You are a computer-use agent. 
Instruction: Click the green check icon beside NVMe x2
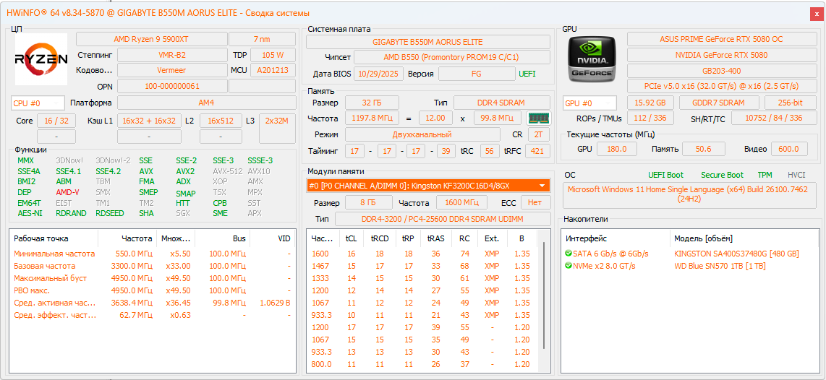(x=569, y=266)
